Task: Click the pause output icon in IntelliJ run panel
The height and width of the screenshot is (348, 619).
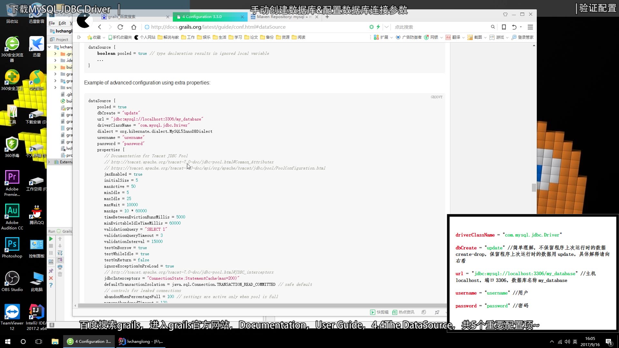Action: point(51,253)
